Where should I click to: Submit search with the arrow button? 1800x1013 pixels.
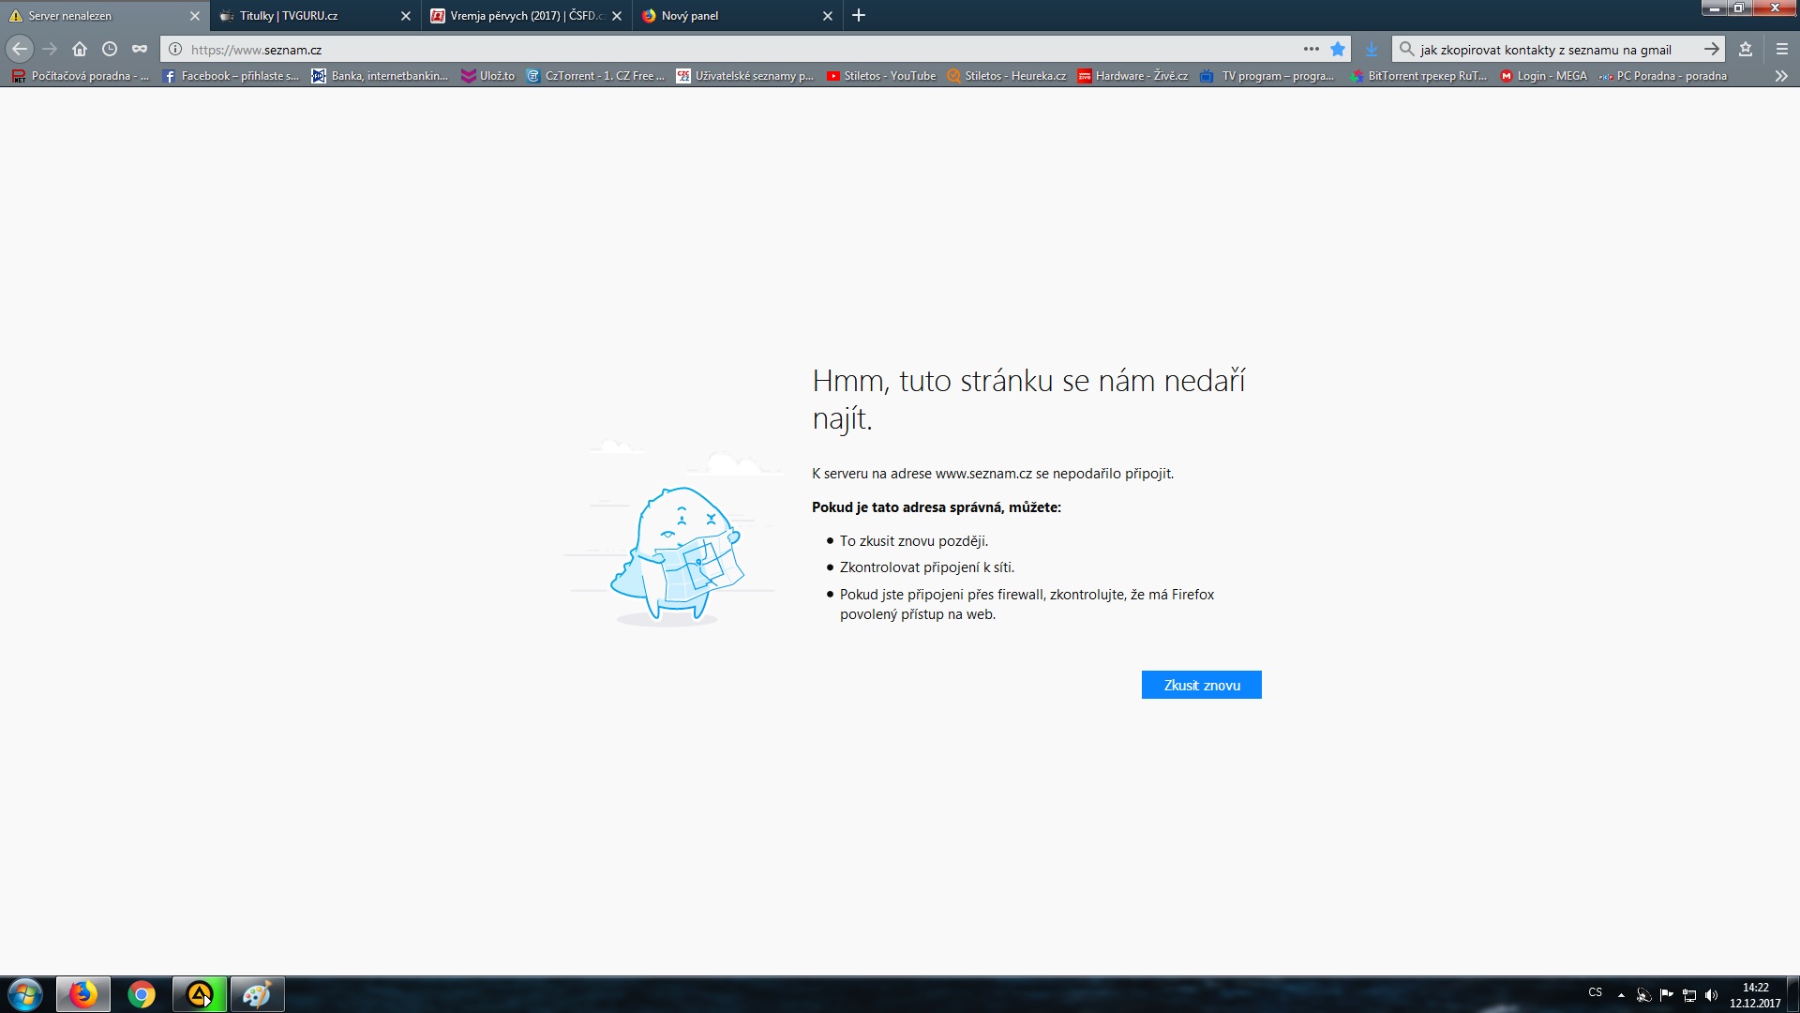pos(1711,50)
